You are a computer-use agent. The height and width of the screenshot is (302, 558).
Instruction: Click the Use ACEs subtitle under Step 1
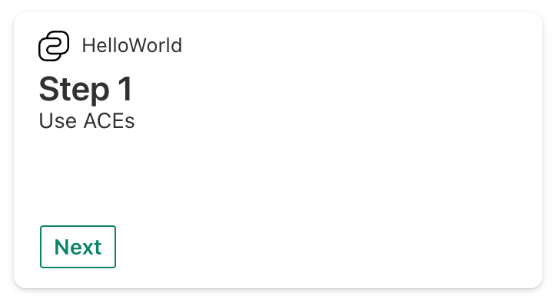coord(87,121)
